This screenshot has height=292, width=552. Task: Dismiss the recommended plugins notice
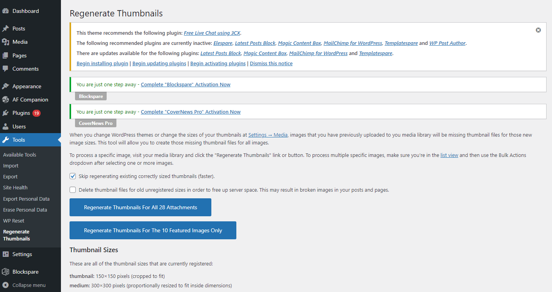[538, 30]
